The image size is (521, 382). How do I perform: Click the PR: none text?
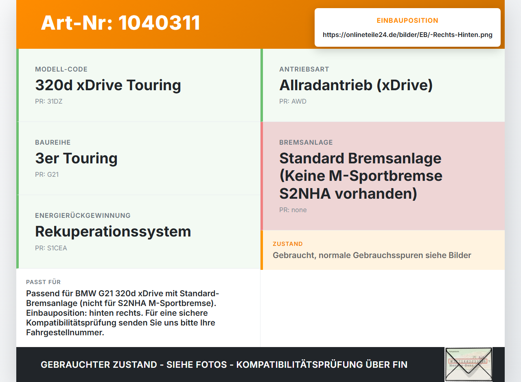tap(293, 210)
